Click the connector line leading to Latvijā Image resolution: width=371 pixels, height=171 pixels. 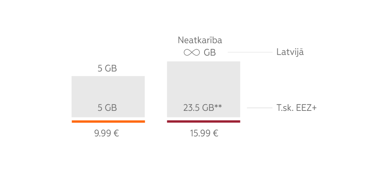250,52
